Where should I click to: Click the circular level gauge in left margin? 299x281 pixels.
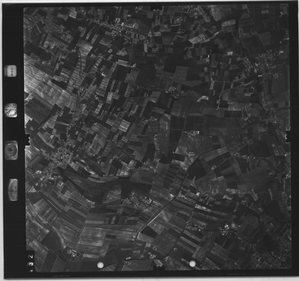click(11, 150)
